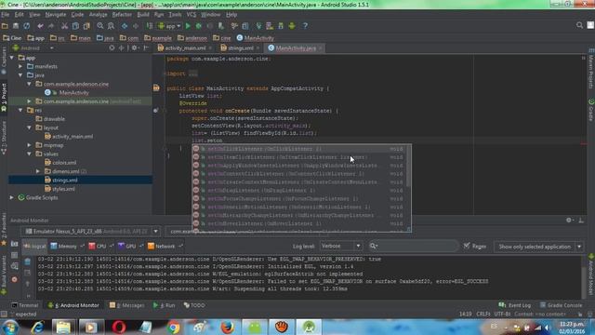Click the Debug app bug icon
595x335 pixels.
click(198, 26)
